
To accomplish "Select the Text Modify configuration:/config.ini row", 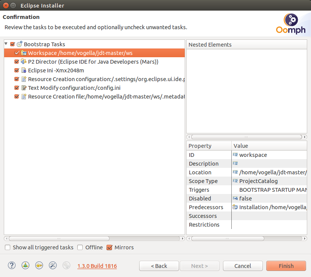I will click(x=94, y=88).
